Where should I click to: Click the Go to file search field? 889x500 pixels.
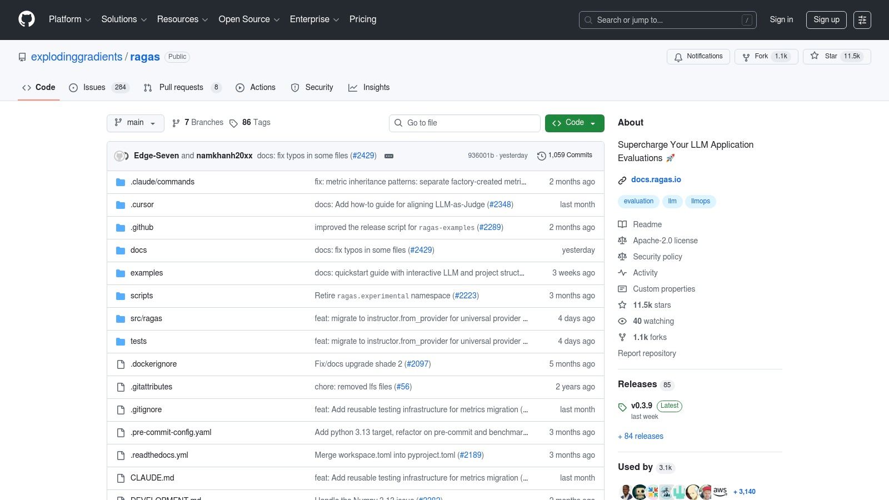click(x=465, y=123)
